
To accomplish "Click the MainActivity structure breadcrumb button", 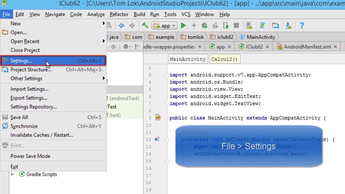I will pos(188,59).
